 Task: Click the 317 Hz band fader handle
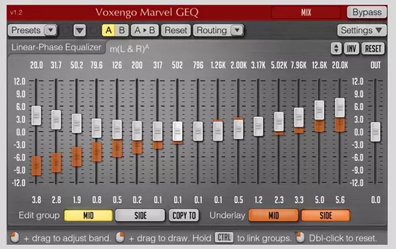[158, 131]
